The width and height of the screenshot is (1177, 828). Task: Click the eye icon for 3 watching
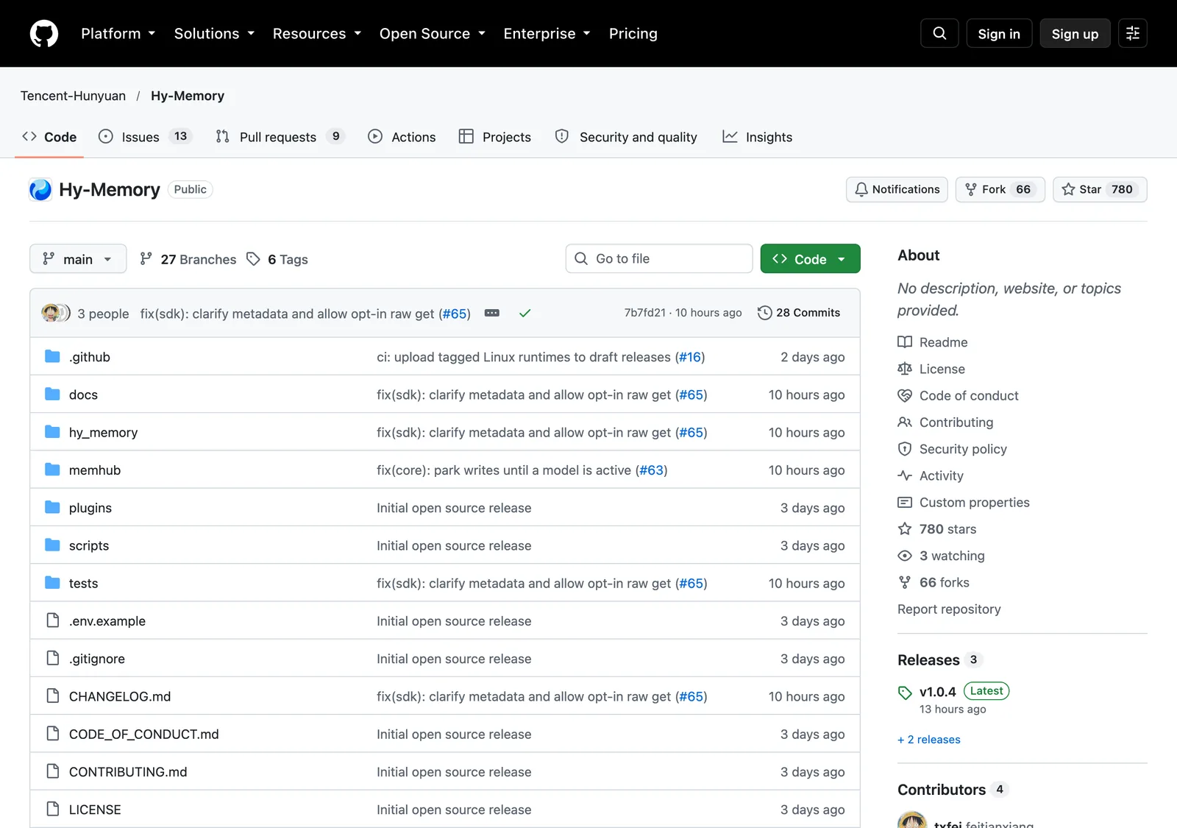click(x=905, y=556)
